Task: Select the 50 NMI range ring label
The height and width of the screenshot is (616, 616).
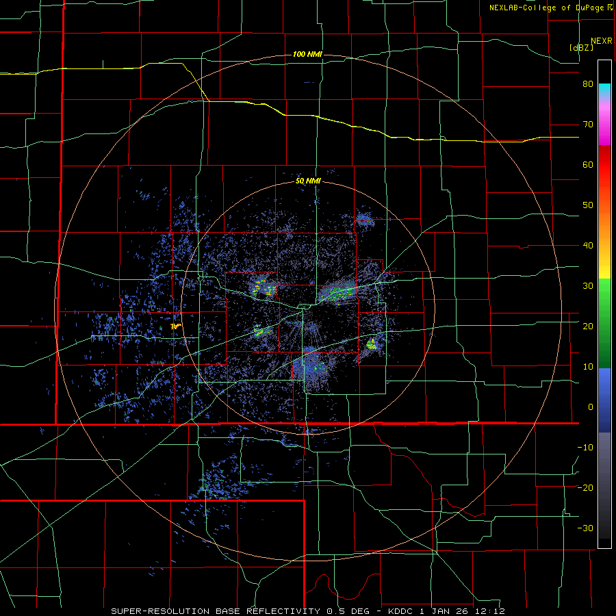Action: (308, 181)
